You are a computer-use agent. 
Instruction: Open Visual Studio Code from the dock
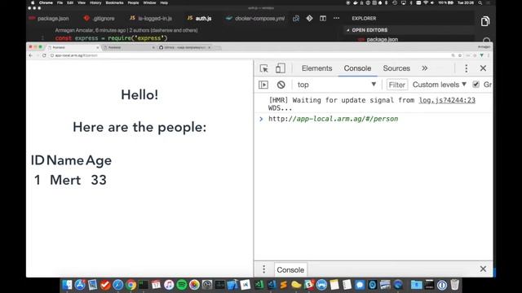pyautogui.click(x=272, y=285)
